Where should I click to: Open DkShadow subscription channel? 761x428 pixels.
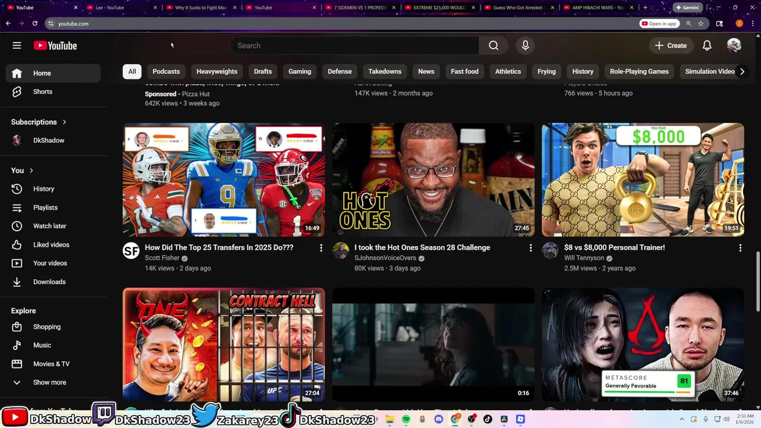click(x=54, y=140)
